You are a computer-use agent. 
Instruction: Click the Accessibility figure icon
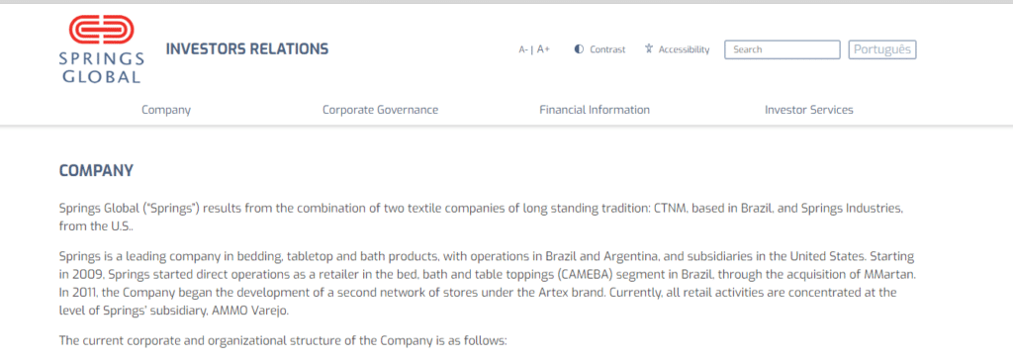649,49
